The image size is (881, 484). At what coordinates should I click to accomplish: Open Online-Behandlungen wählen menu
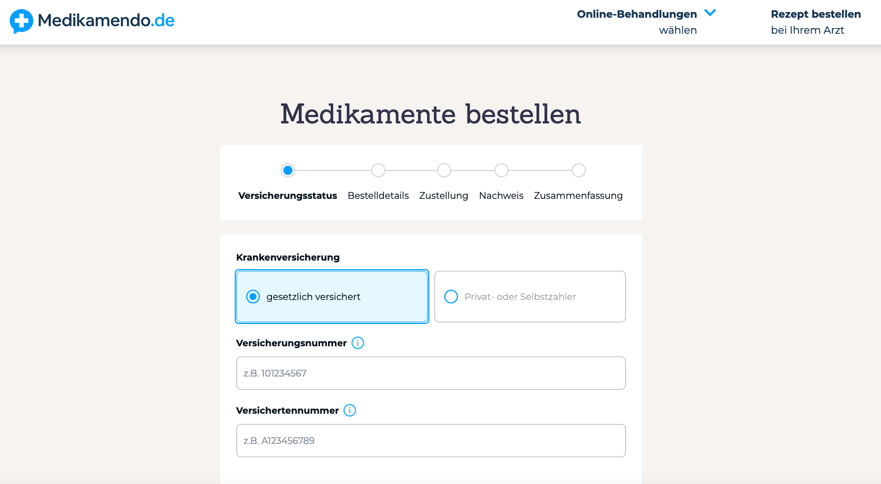(637, 22)
